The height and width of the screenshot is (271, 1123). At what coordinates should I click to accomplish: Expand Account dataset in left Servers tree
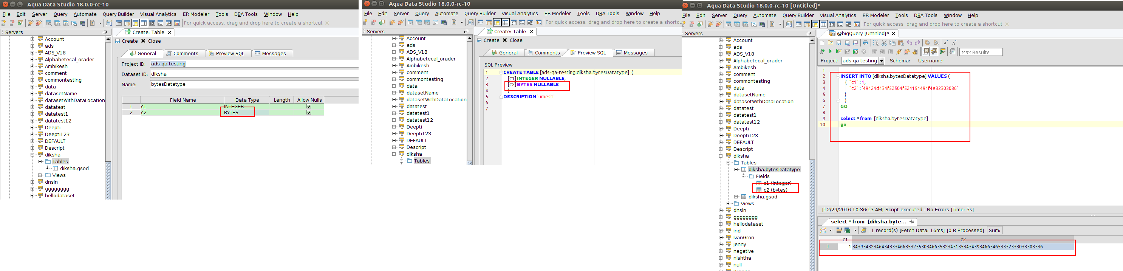[32, 39]
